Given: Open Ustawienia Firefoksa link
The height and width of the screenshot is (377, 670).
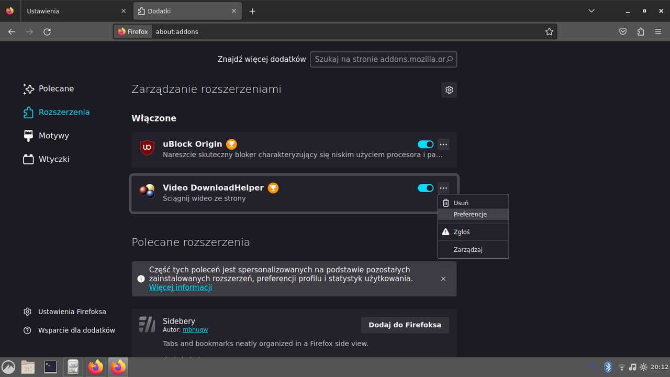Looking at the screenshot, I should click(64, 312).
